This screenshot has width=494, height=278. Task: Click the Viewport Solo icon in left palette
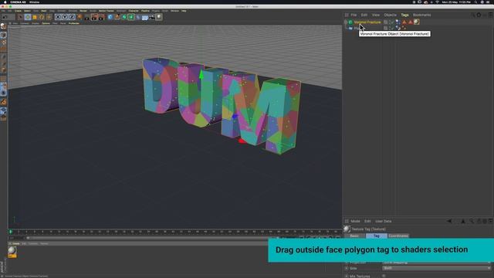coord(3,93)
